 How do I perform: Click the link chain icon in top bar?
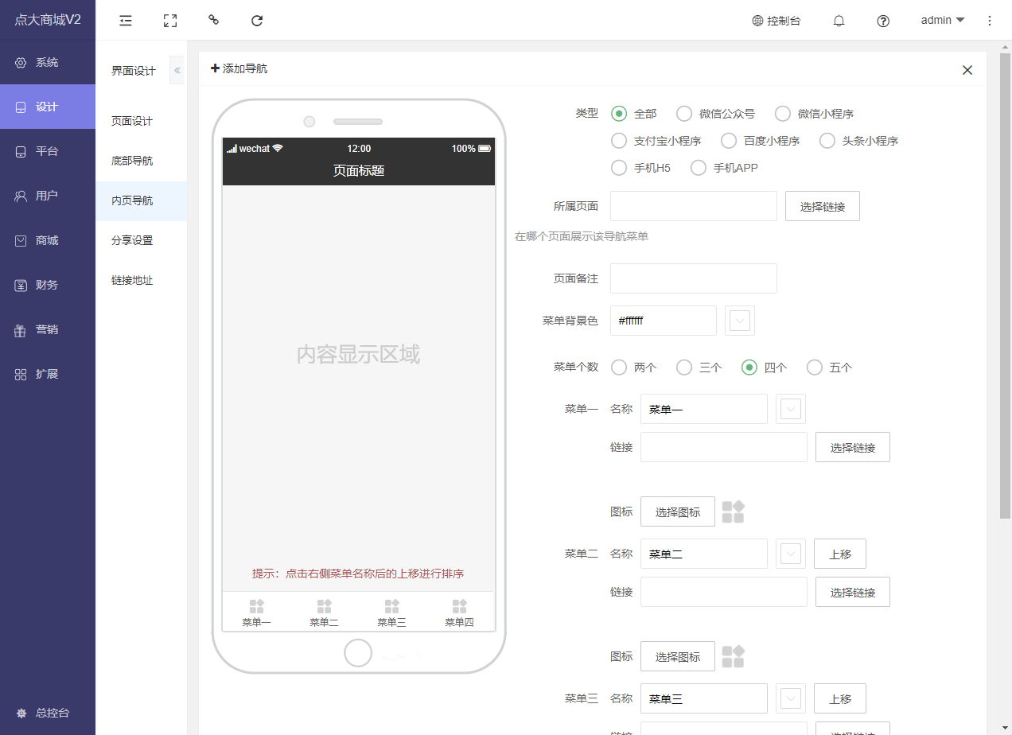click(x=213, y=21)
